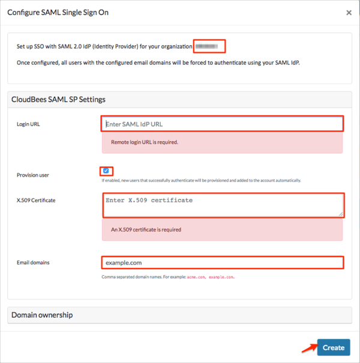Screen dimensions: 360x363
Task: Click the X.509 certificate required error
Action: [x=146, y=230]
